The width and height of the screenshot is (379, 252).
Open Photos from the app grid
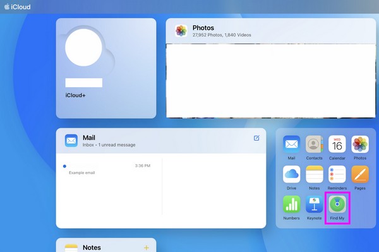(360, 144)
